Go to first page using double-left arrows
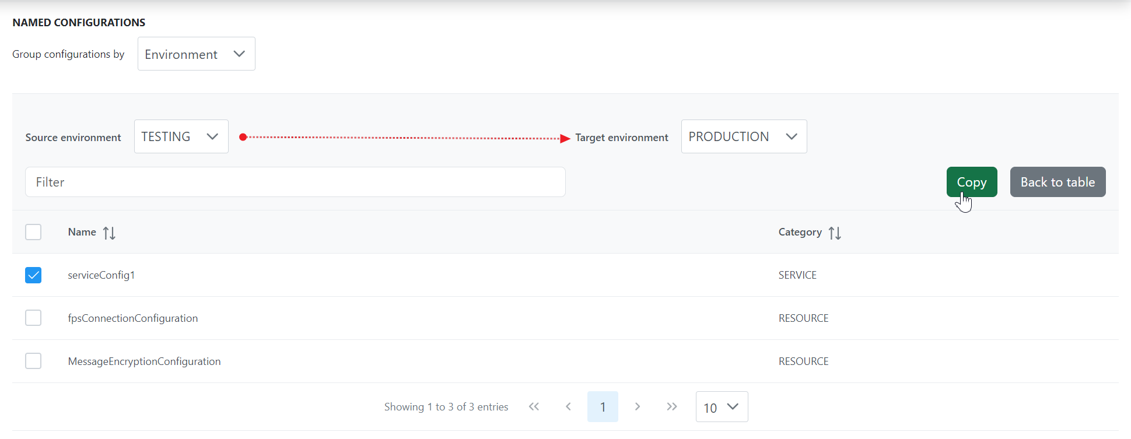The height and width of the screenshot is (439, 1131). point(534,406)
